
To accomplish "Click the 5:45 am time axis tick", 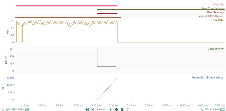I will tap(131, 105).
